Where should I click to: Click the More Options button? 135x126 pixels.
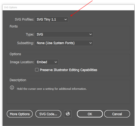pyautogui.click(x=20, y=114)
